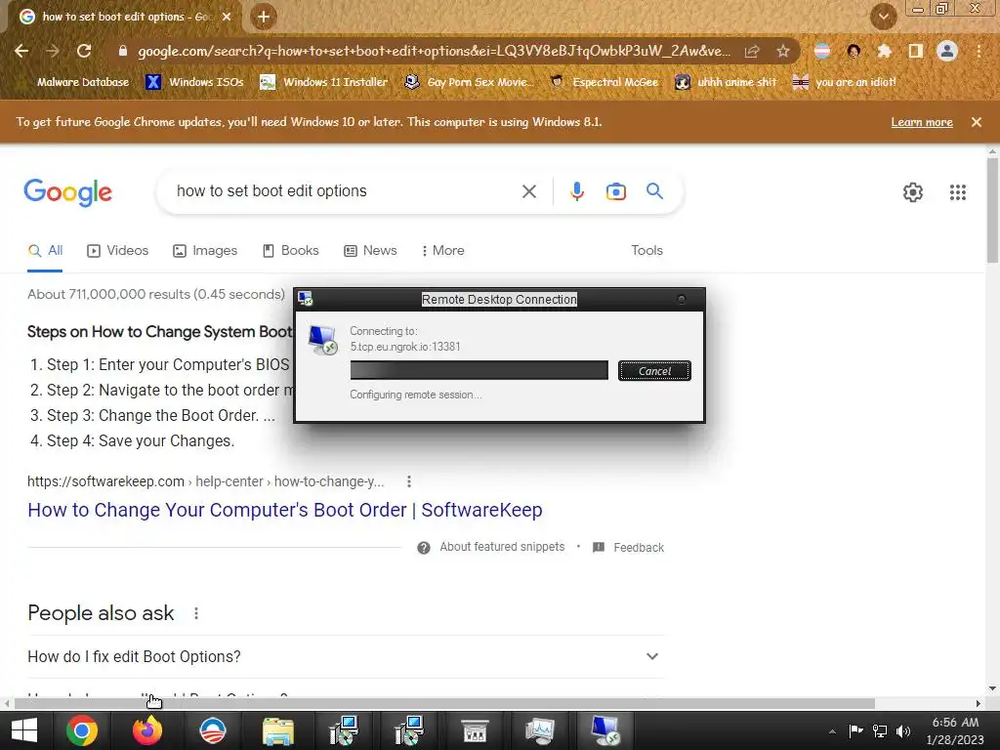Search by image with camera icon

615,191
